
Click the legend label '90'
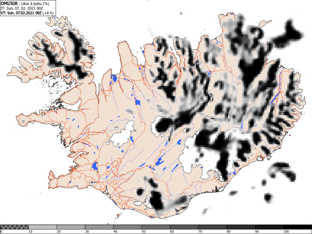coord(257,232)
